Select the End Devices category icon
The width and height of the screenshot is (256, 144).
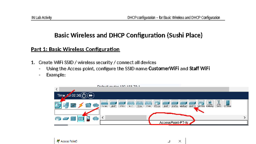66,105
